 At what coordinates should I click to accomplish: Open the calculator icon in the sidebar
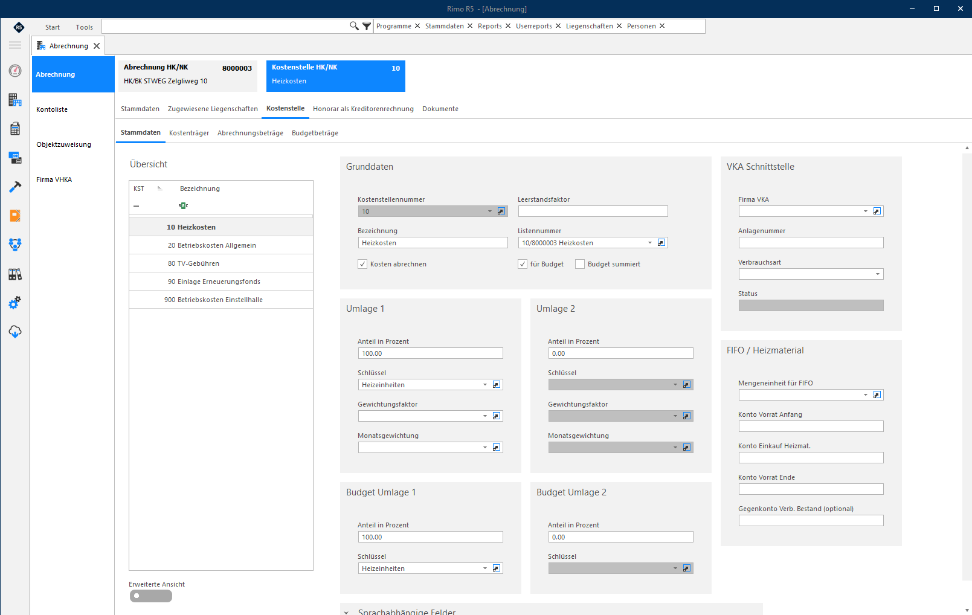[15, 129]
